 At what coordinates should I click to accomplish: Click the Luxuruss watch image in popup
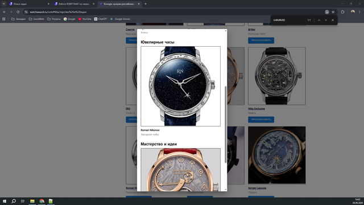click(x=181, y=170)
